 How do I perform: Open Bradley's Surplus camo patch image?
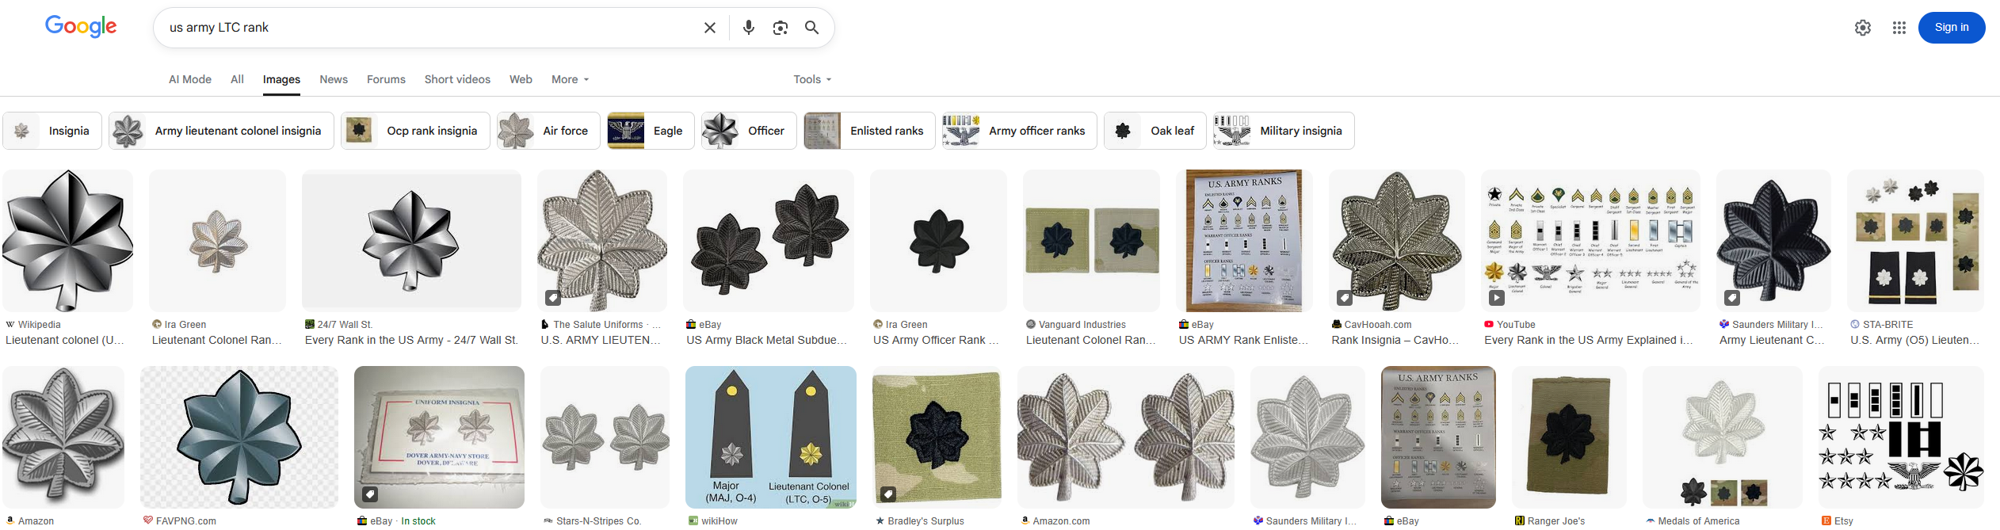[937, 437]
